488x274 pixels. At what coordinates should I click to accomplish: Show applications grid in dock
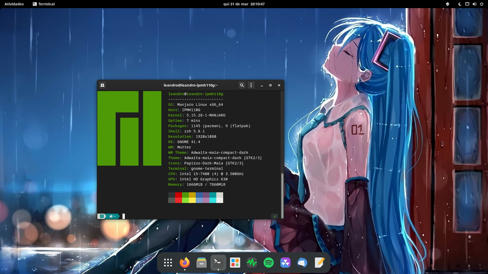tap(168, 263)
